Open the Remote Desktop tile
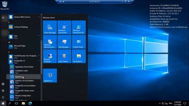Viewport: 189px width, 106px height. click(x=50, y=56)
